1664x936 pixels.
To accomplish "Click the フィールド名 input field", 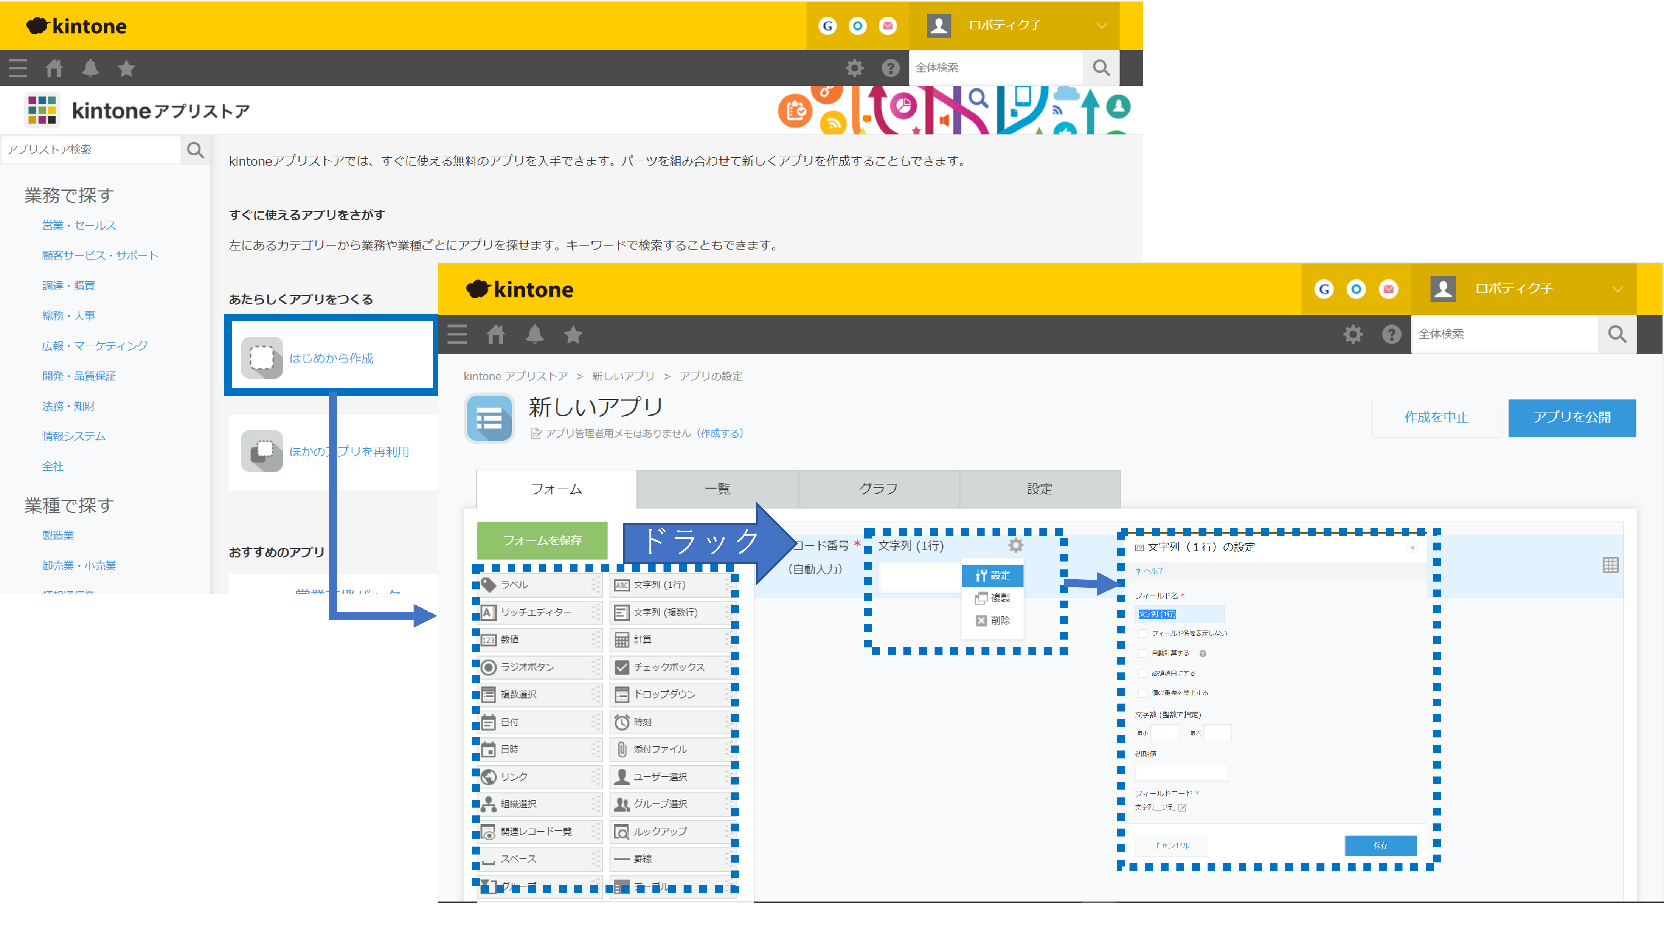I will (1180, 614).
